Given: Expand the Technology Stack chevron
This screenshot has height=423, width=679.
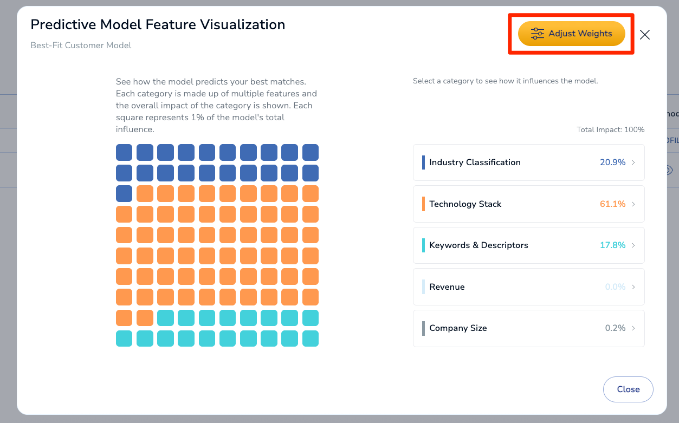Looking at the screenshot, I should [633, 204].
